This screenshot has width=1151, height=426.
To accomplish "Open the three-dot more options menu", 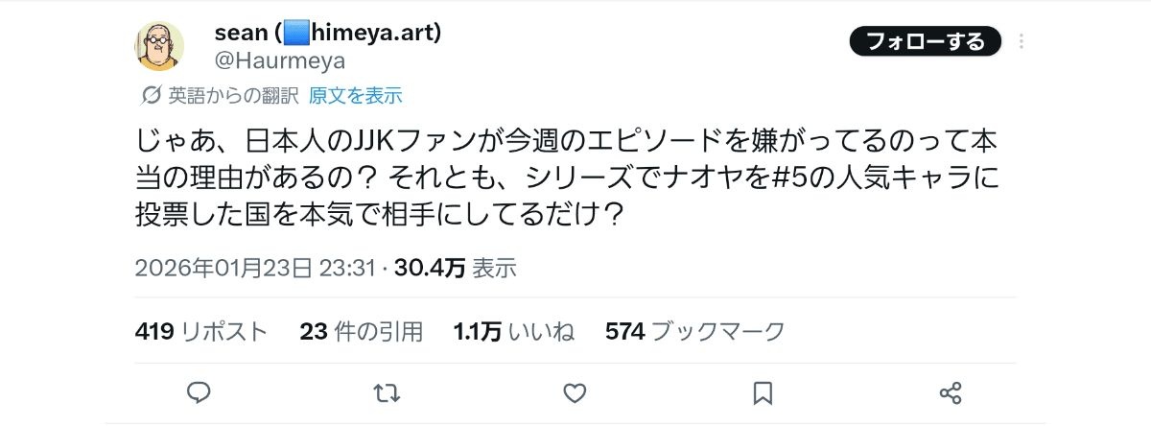I will point(1022,42).
